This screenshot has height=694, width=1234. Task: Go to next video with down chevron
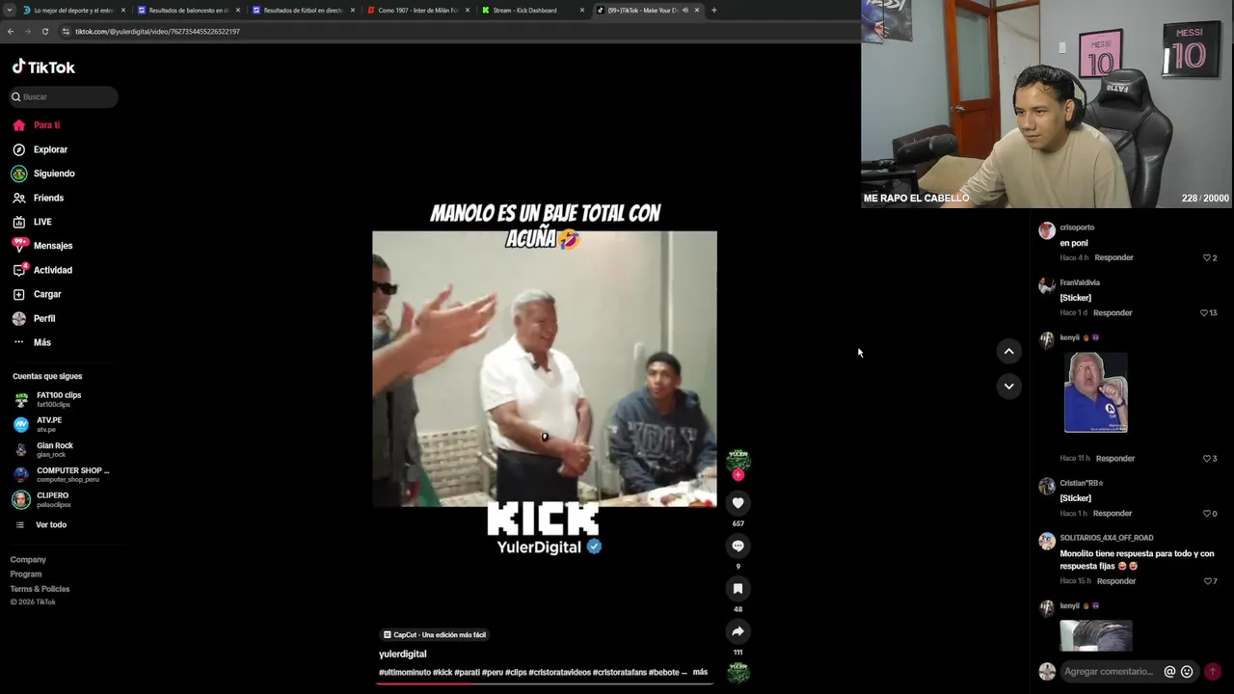(x=1008, y=386)
